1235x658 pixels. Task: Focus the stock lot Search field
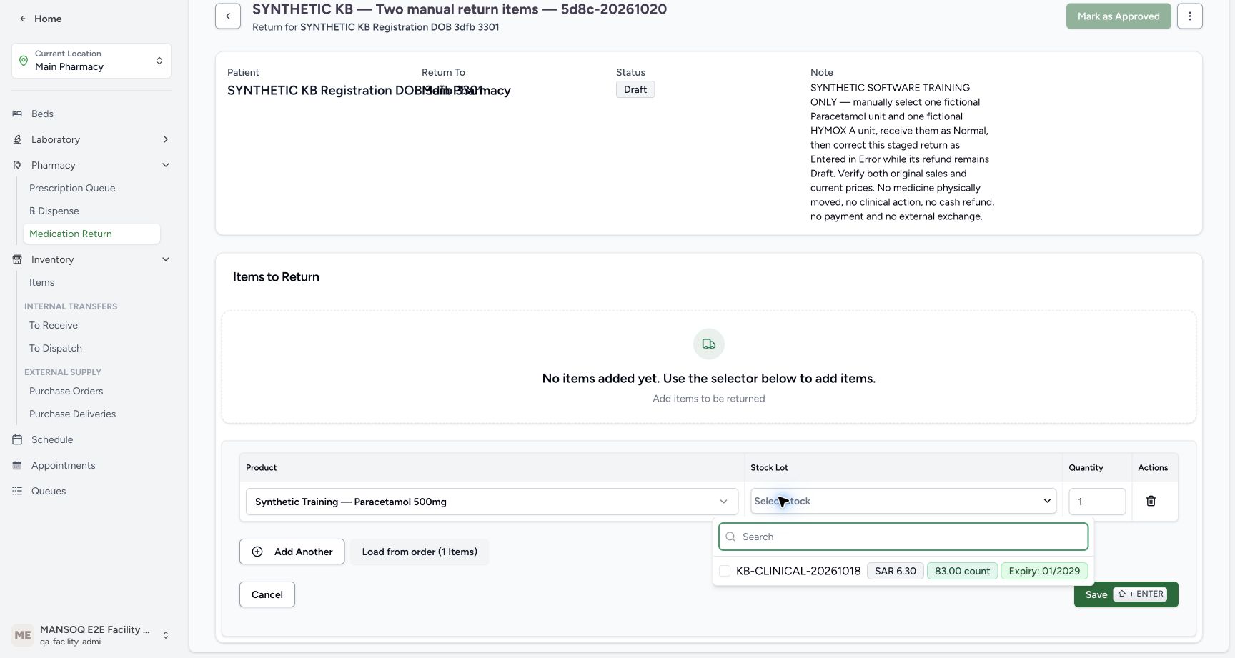903,537
